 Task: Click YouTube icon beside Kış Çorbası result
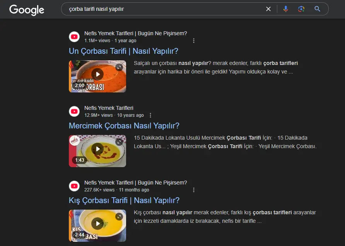tap(74, 186)
